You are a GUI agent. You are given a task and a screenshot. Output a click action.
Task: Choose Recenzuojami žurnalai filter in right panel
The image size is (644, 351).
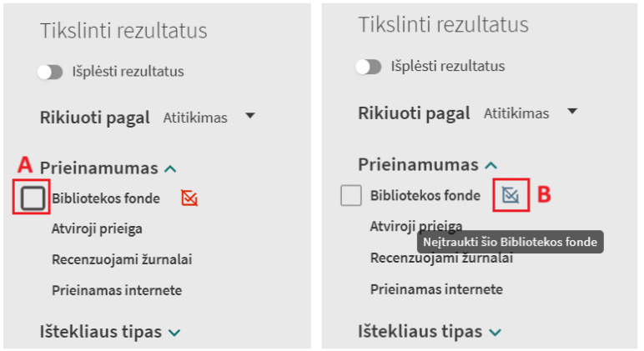441,258
